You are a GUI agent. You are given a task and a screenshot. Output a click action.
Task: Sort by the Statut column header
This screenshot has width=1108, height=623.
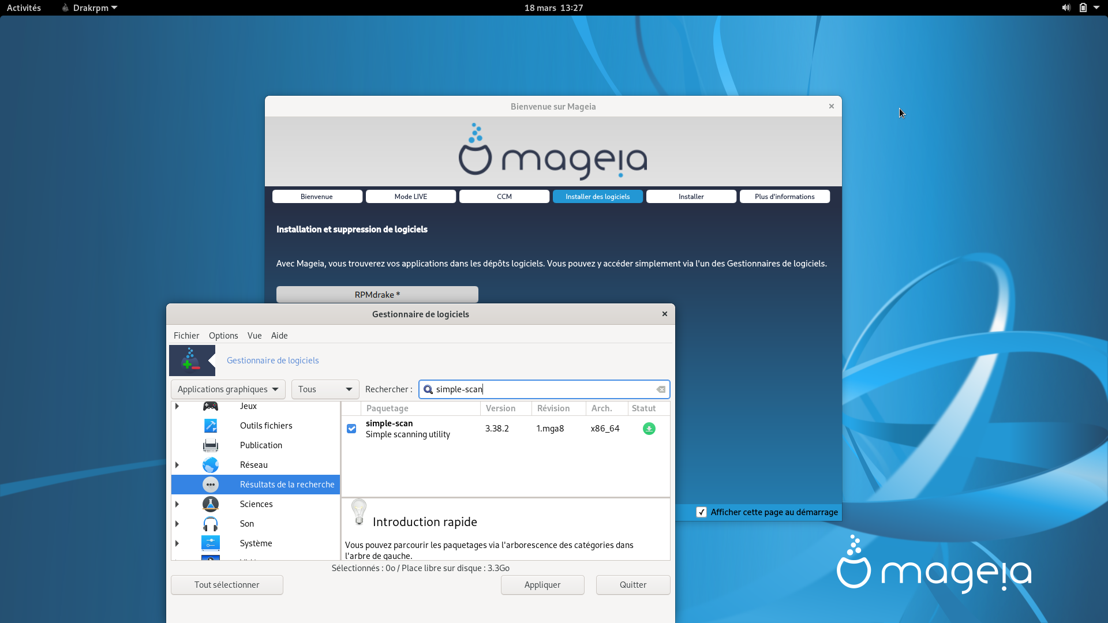(x=648, y=408)
